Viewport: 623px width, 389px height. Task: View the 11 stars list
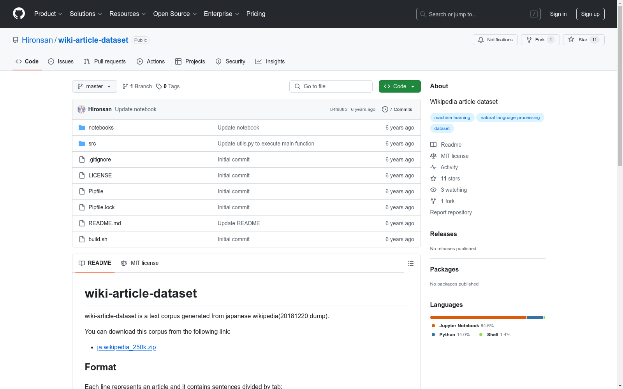point(445,179)
